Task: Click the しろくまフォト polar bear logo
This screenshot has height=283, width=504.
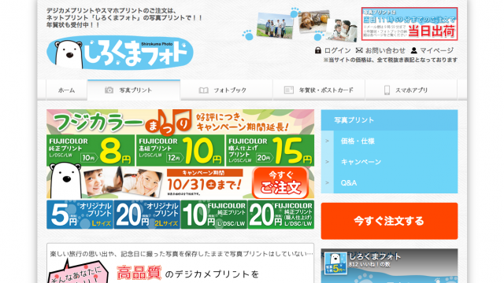Action: 120,53
